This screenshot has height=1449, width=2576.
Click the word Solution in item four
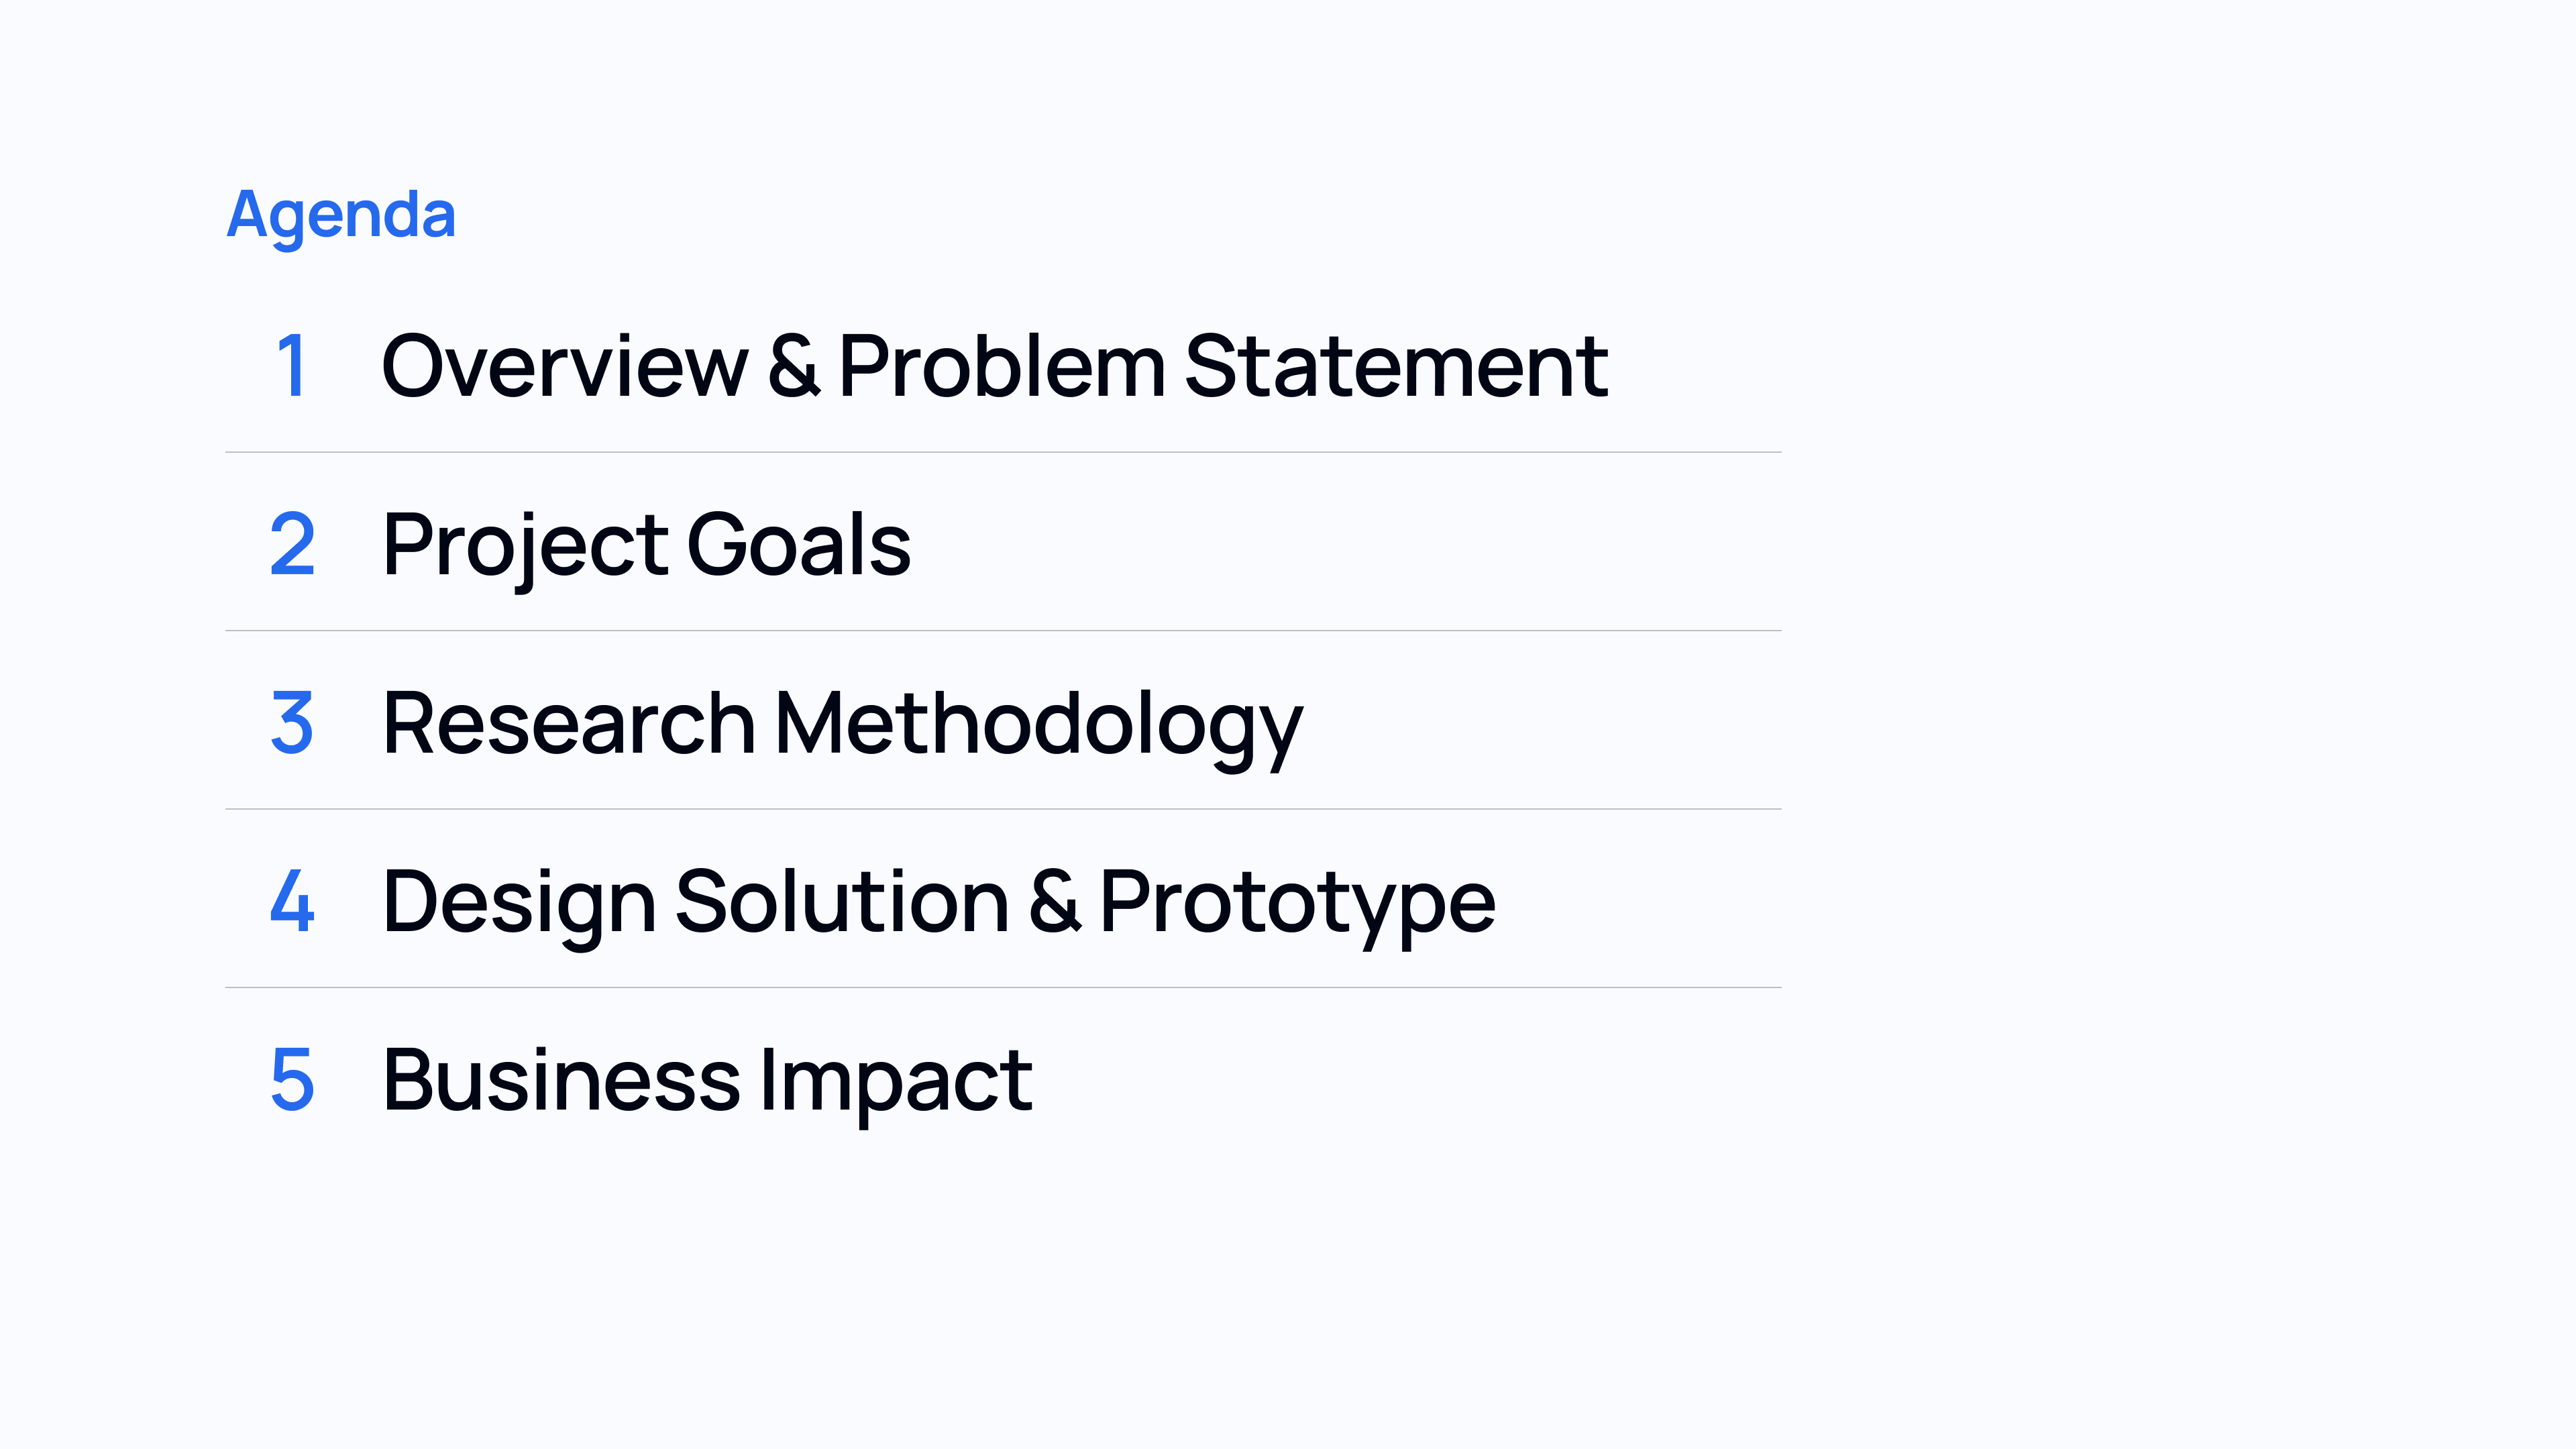pos(842,901)
